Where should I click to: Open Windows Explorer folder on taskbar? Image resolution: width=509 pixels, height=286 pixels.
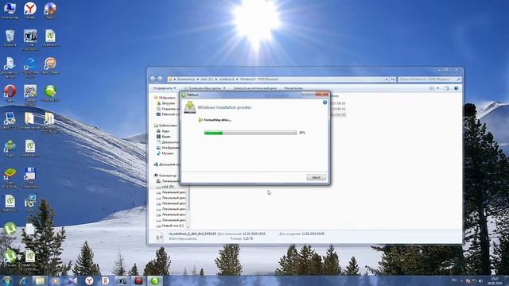tap(40, 281)
